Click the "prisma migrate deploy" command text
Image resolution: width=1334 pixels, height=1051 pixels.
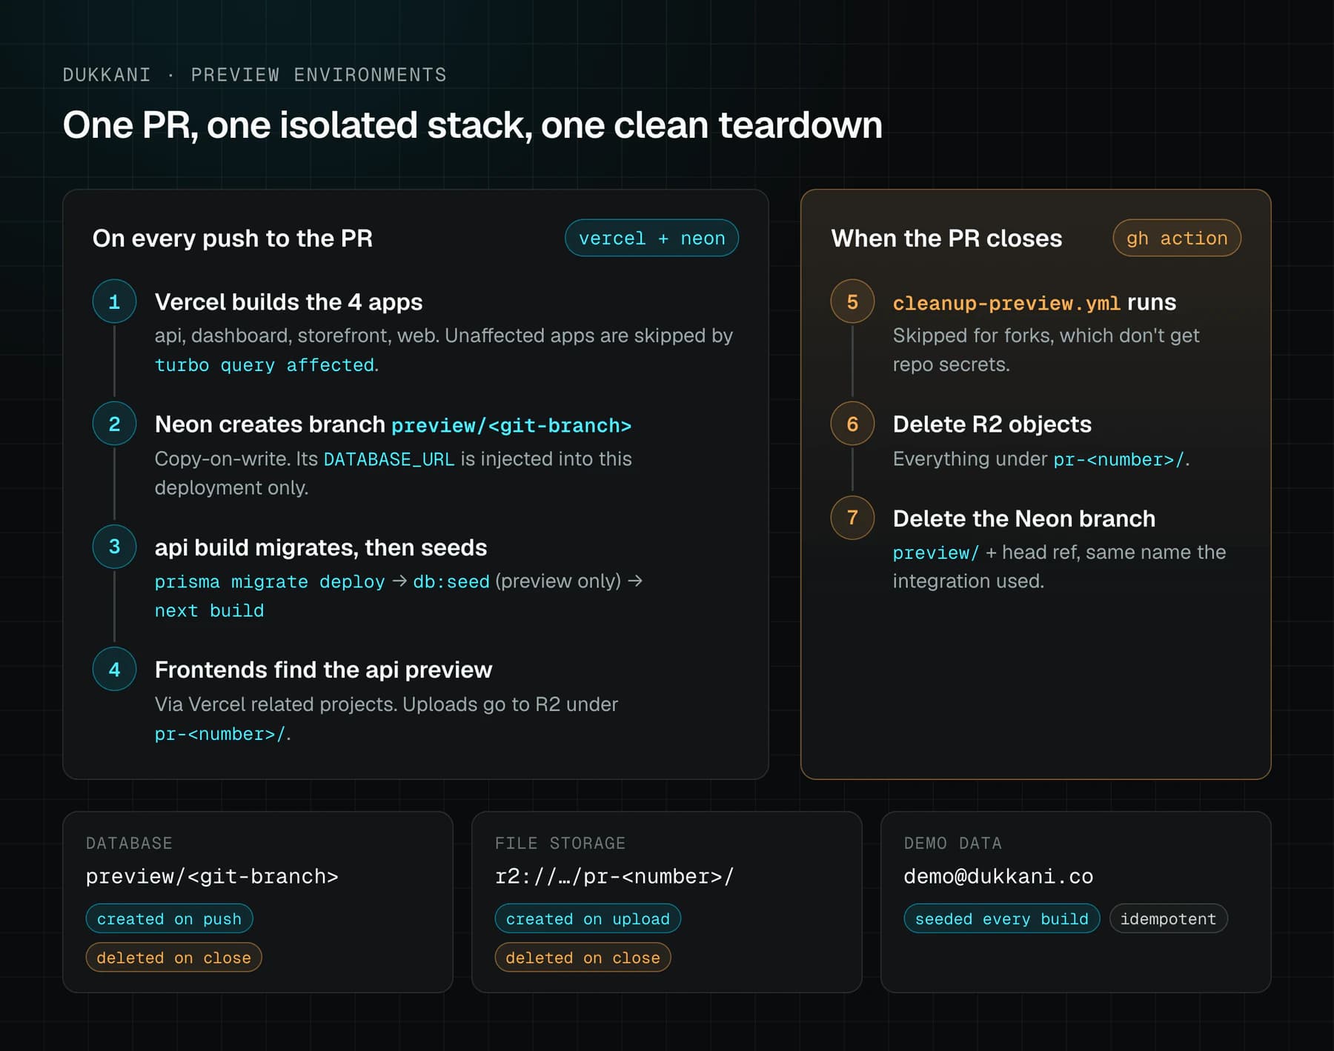pos(270,582)
